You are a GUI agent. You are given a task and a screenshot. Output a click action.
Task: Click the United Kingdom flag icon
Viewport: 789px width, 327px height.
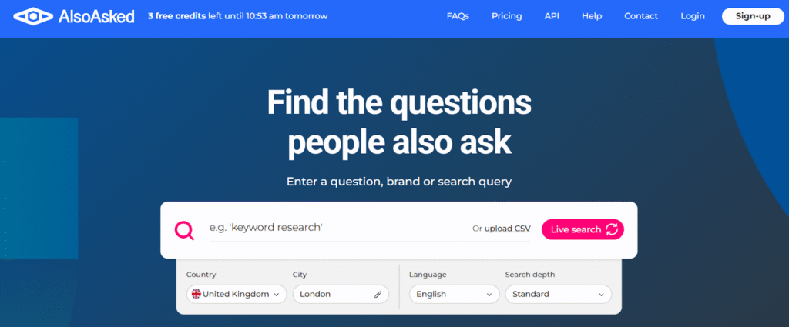coord(196,294)
